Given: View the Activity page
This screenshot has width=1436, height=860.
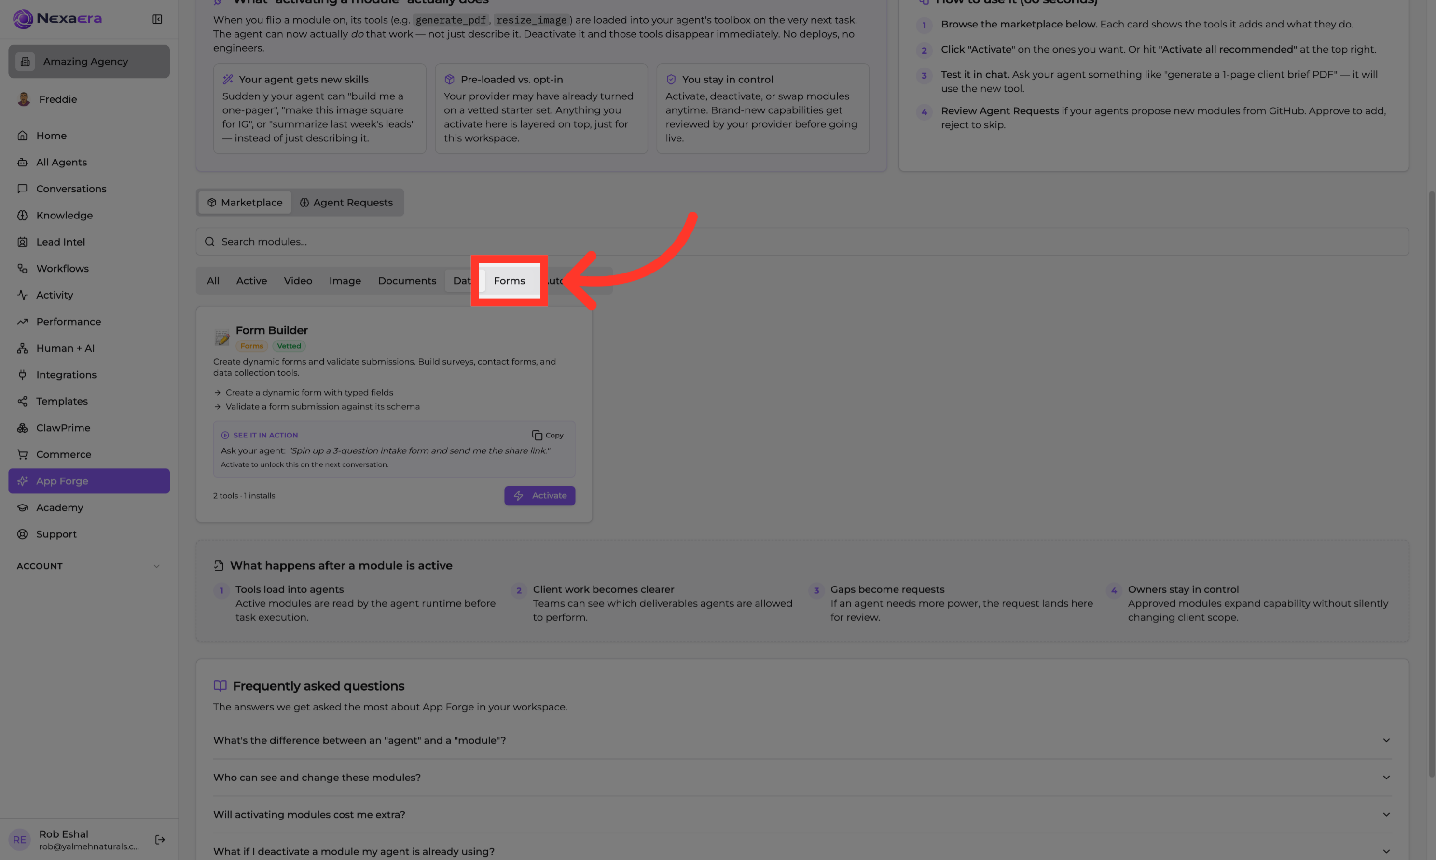Looking at the screenshot, I should pos(89,295).
